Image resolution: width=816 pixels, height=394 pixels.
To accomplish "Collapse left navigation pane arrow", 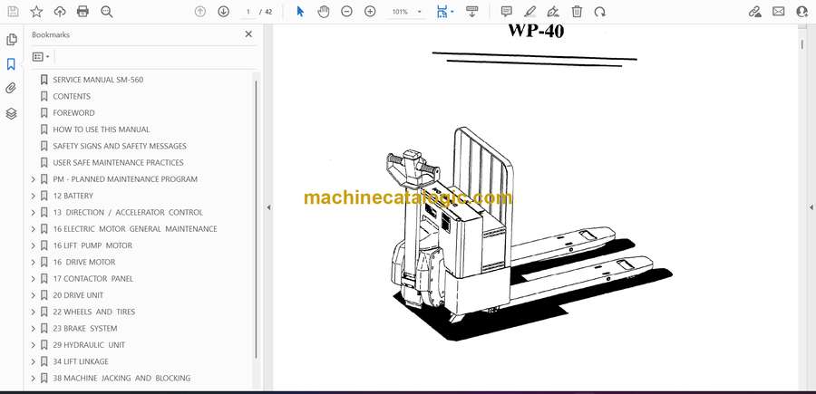I will pos(268,207).
